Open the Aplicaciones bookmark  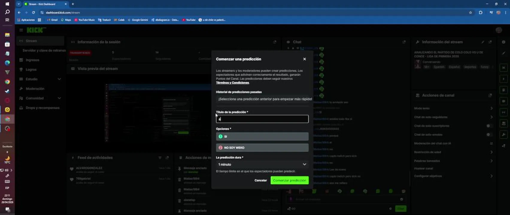[x=26, y=20]
